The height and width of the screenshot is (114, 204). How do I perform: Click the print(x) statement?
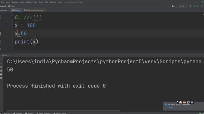coord(26,42)
